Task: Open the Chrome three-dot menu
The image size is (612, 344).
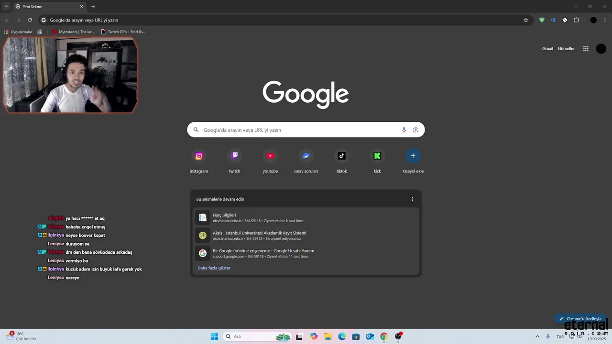Action: click(605, 20)
